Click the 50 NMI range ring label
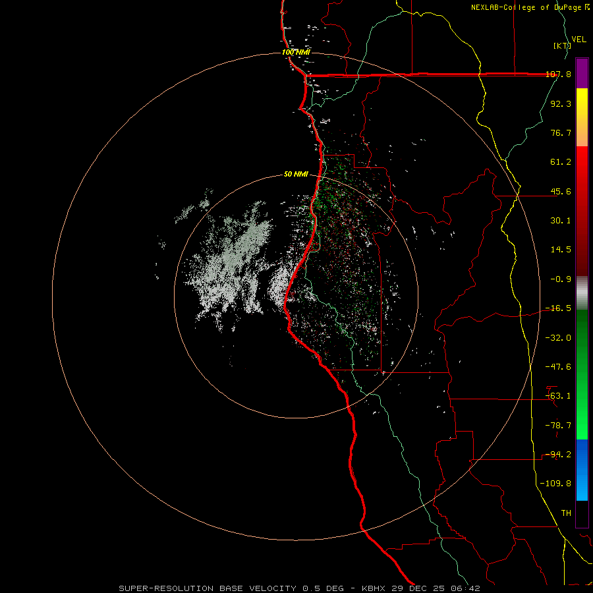This screenshot has height=593, width=593. 296,175
